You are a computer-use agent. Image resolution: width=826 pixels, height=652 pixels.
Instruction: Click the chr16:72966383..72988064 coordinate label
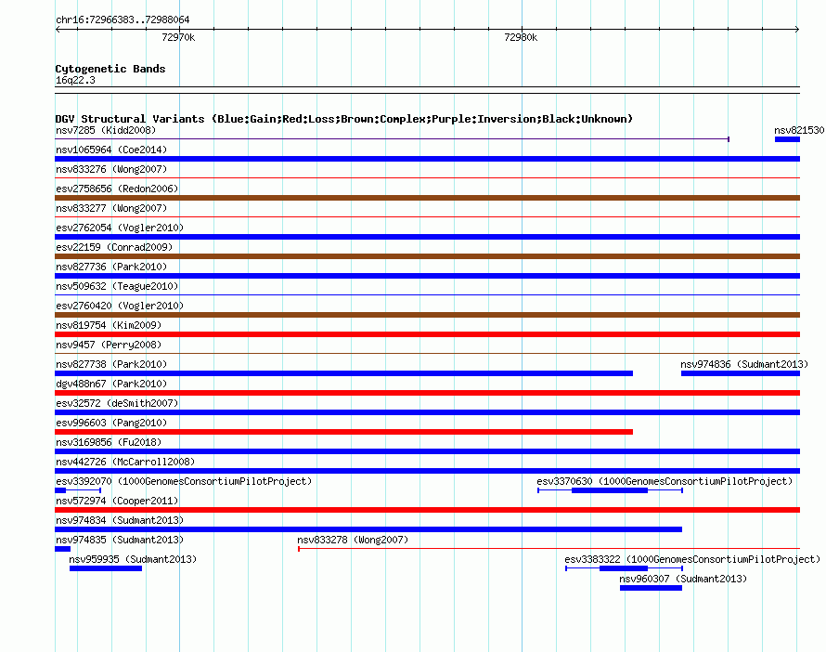coord(123,20)
